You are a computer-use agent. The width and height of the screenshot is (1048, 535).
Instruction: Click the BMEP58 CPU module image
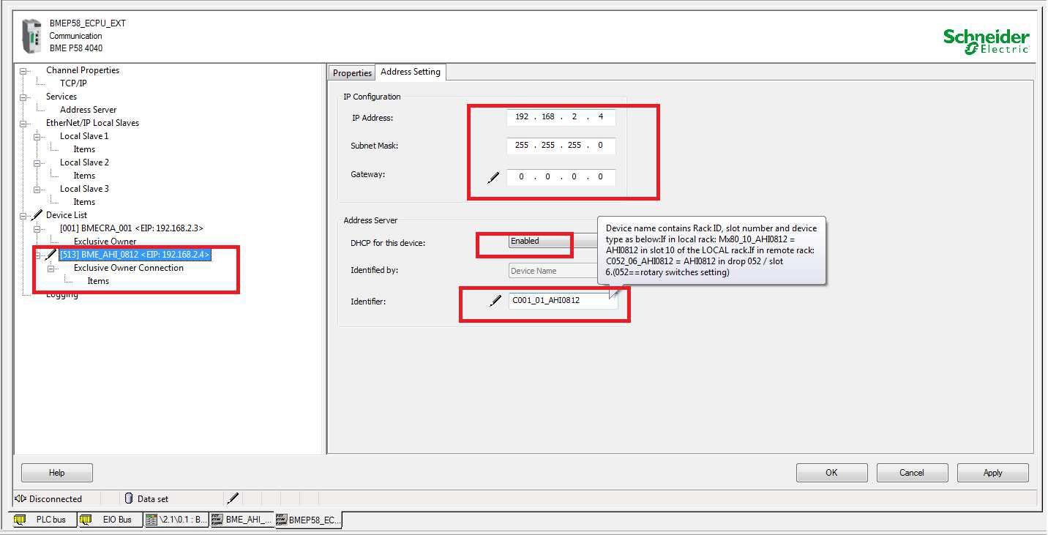coord(33,36)
